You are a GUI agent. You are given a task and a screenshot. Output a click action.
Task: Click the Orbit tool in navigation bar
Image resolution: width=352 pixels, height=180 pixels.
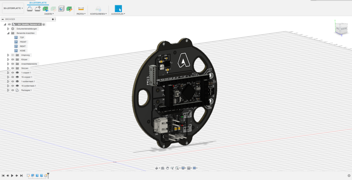pos(157,168)
